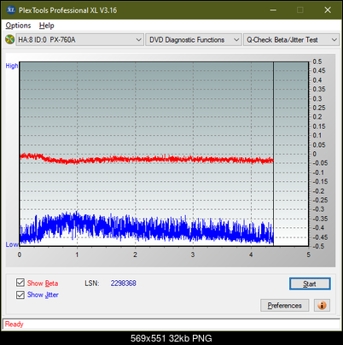Click the Show Jitter blue label text
The image size is (343, 345).
coord(43,295)
